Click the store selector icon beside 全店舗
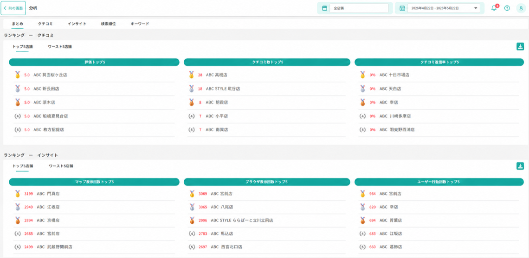 tap(324, 8)
